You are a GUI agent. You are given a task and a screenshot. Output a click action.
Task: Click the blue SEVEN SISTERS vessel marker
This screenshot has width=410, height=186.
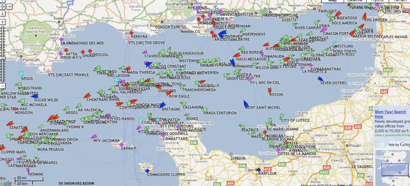tap(320, 79)
